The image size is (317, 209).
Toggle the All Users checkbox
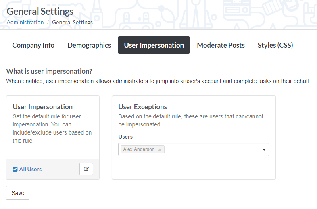pos(15,169)
